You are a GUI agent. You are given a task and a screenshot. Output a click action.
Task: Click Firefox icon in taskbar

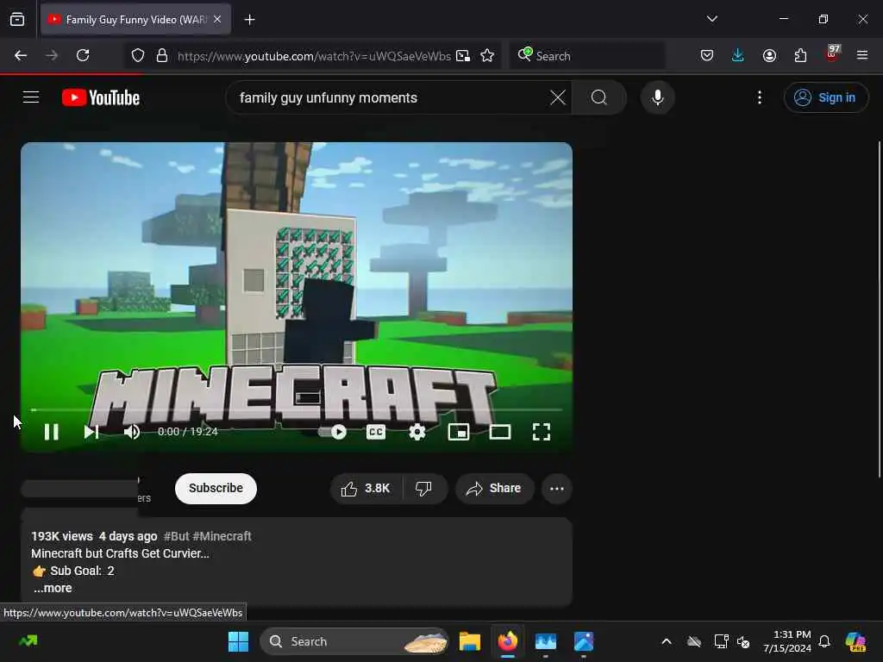[x=508, y=641]
